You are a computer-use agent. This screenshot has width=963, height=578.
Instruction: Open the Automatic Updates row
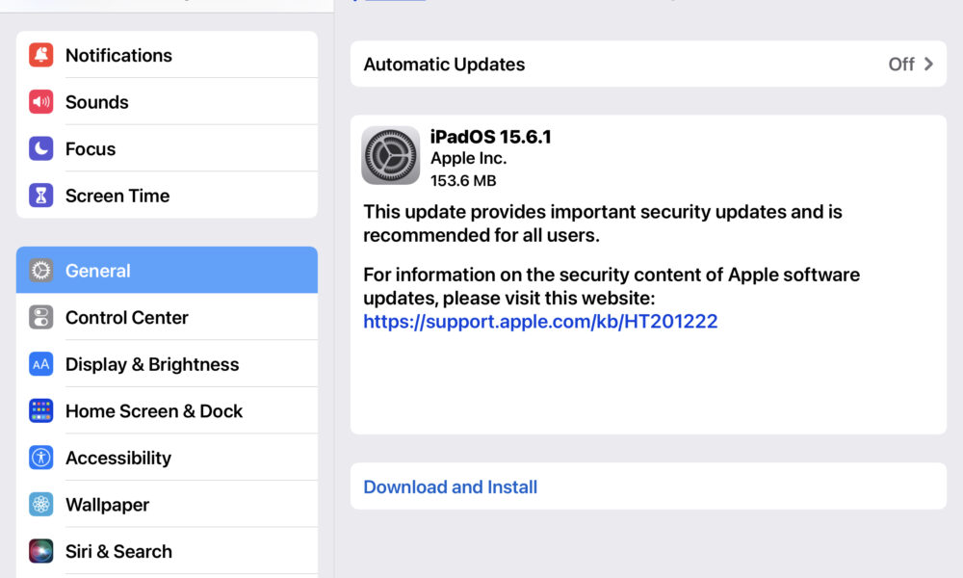point(648,64)
